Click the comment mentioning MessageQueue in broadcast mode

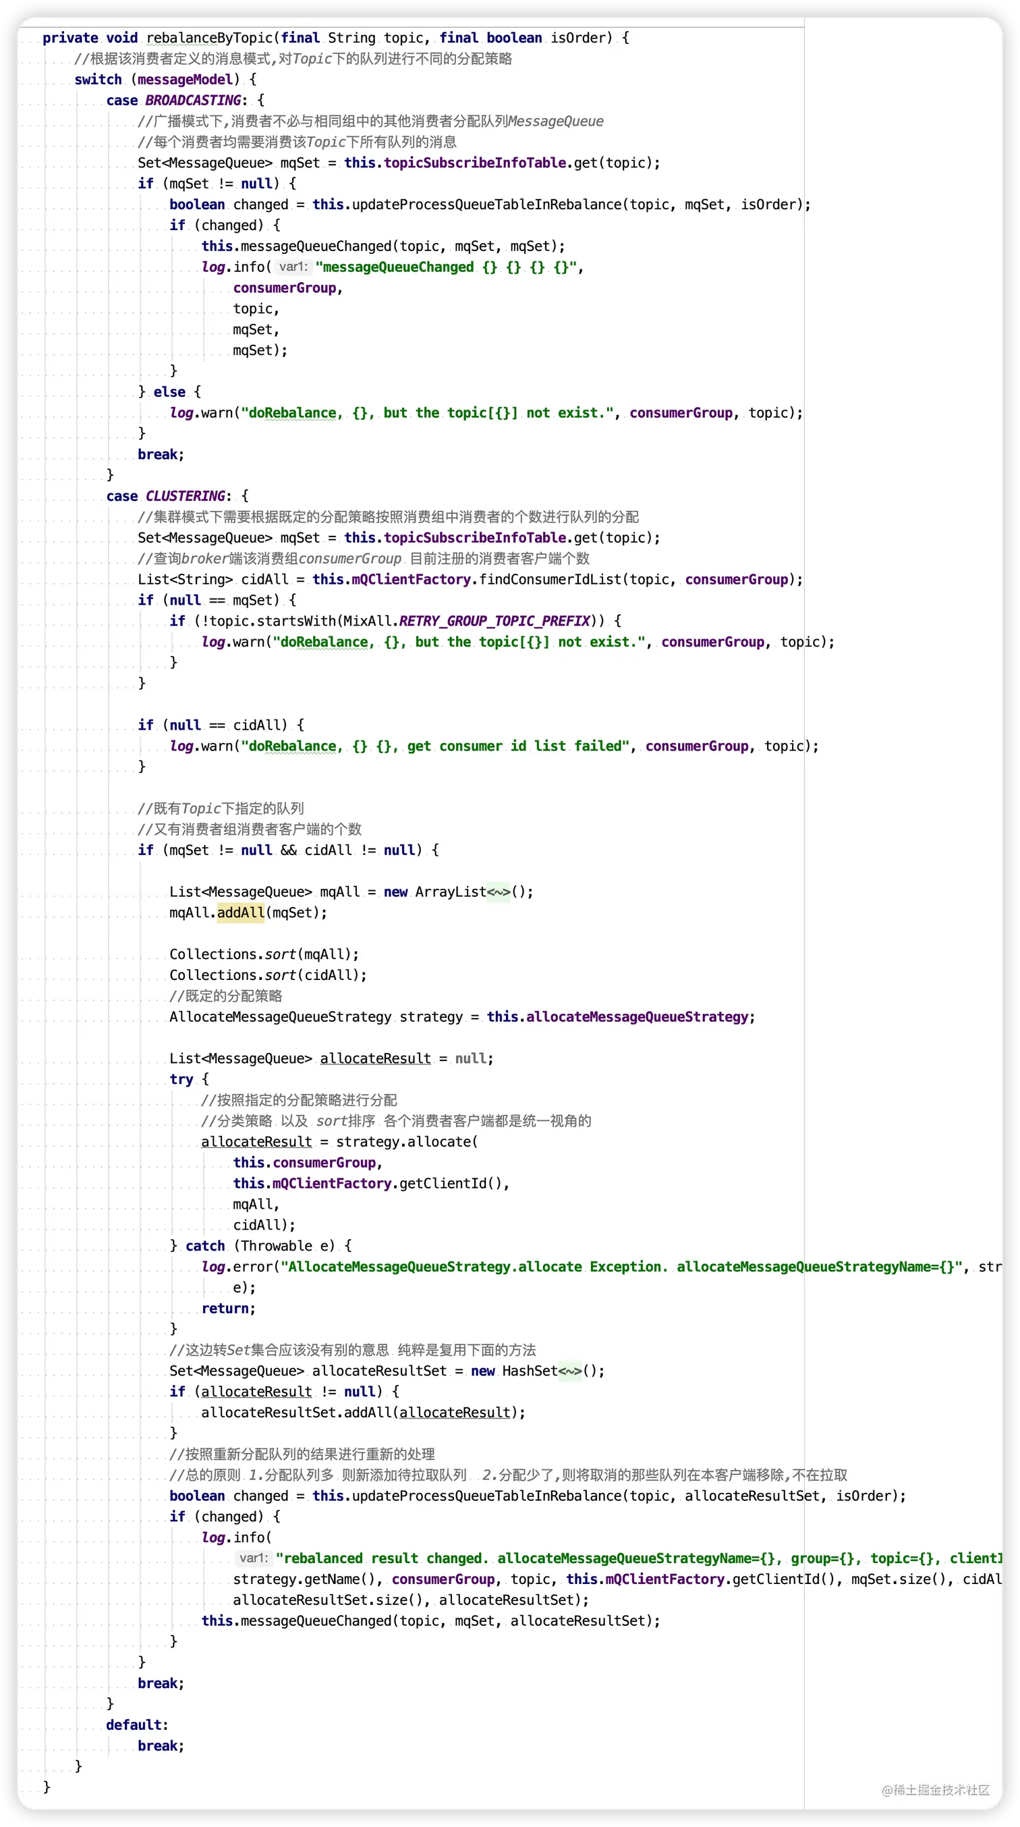pos(371,121)
